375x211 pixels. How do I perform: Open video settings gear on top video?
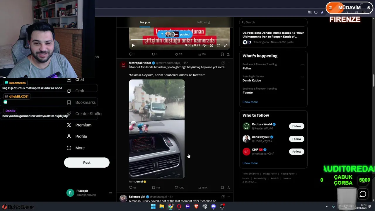212,45
